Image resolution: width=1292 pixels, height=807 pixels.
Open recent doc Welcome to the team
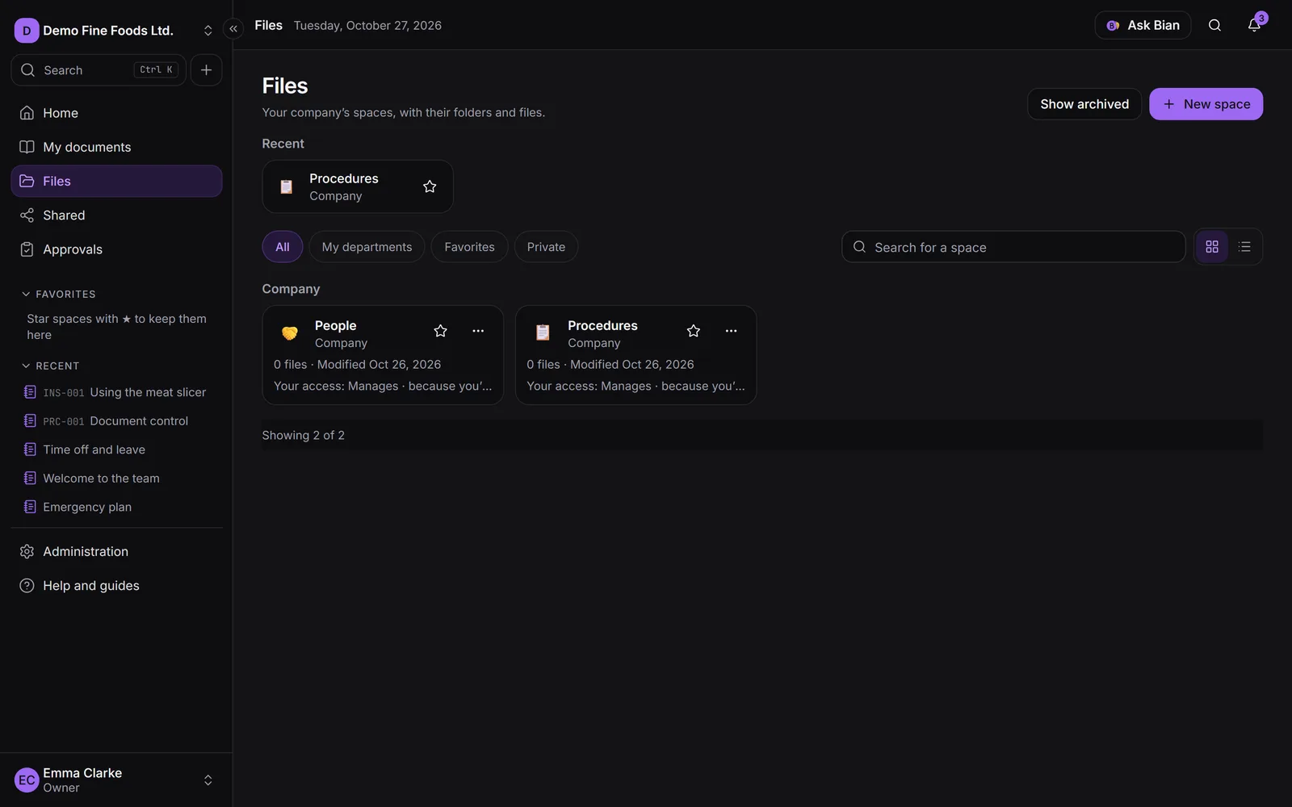116,479
